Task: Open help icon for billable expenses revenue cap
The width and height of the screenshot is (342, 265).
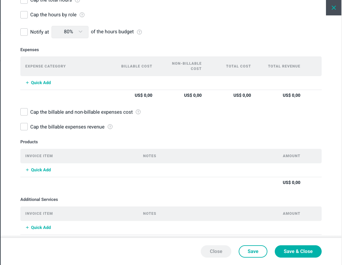Action: 110,127
